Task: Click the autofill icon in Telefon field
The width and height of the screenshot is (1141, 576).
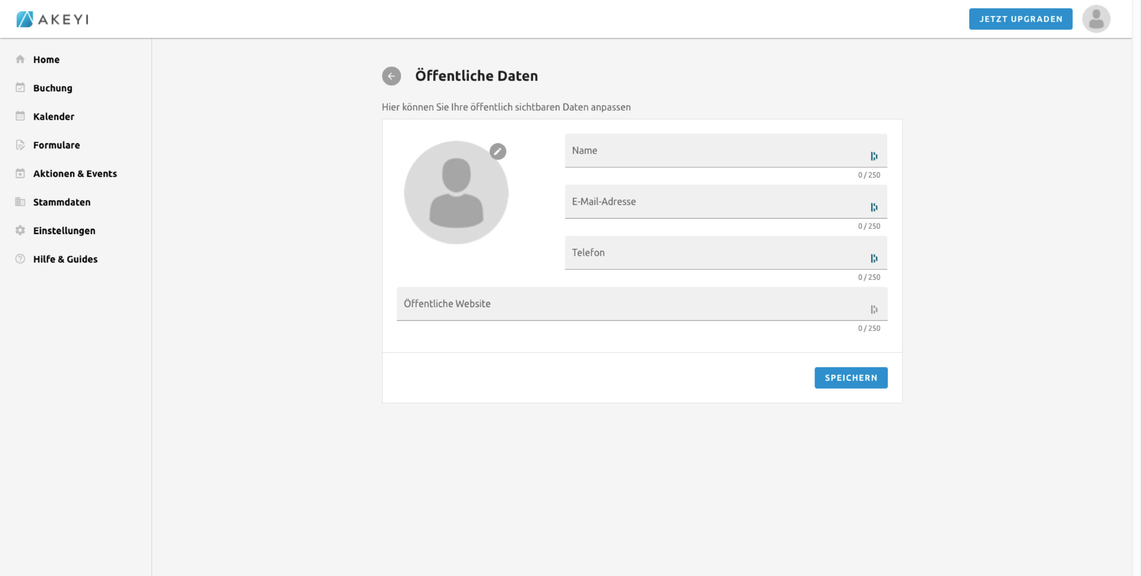Action: coord(874,258)
